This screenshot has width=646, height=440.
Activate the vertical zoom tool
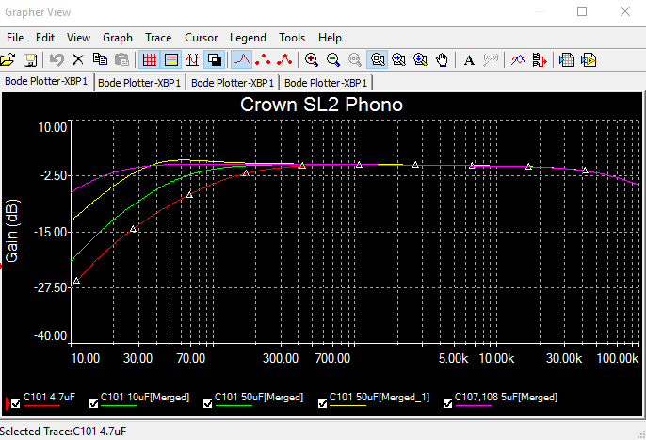420,59
